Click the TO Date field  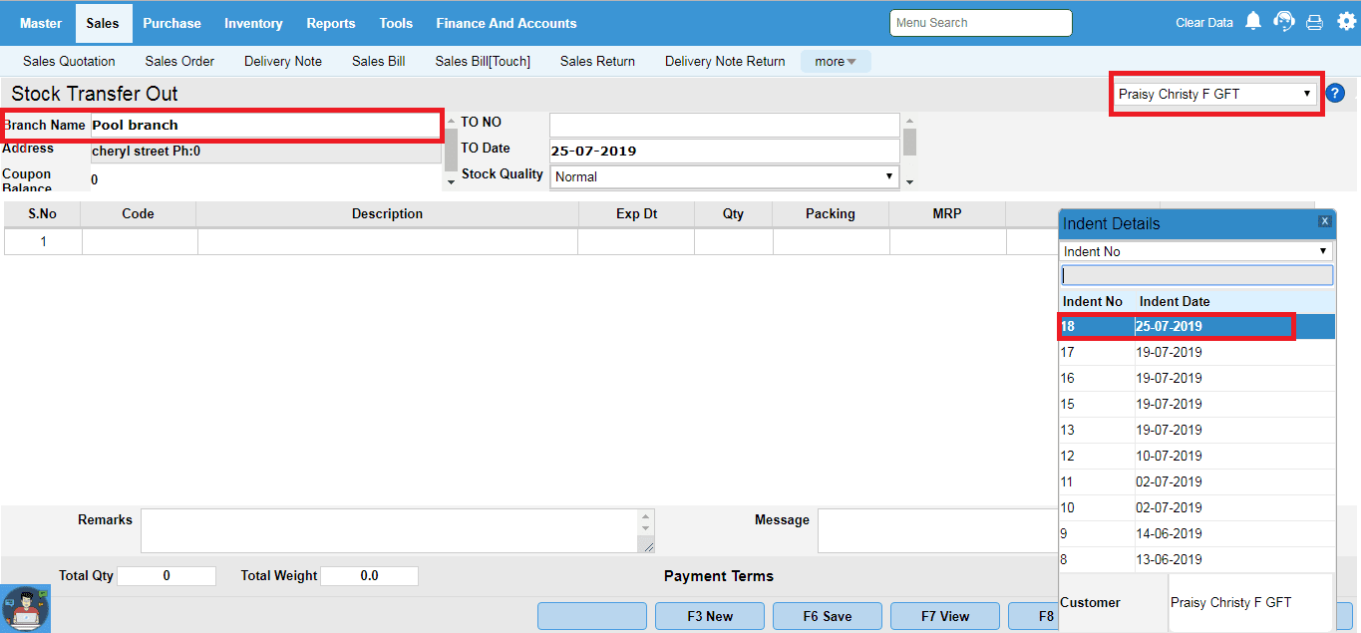point(725,151)
